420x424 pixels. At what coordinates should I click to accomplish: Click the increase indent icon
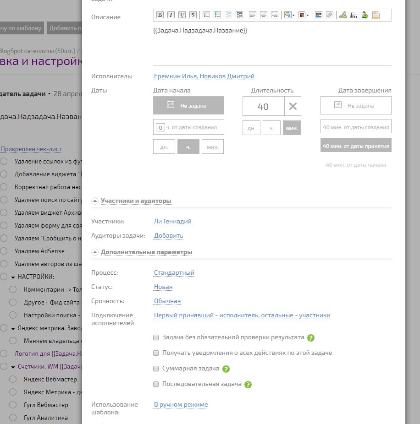[x=239, y=15]
